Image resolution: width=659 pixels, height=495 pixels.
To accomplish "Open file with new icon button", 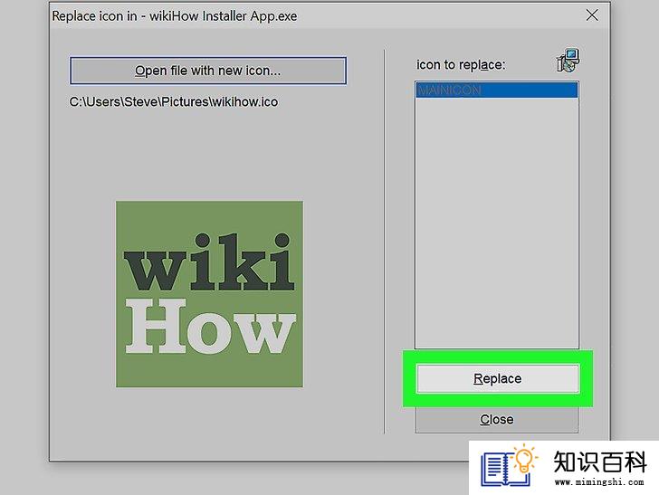I will coord(208,71).
